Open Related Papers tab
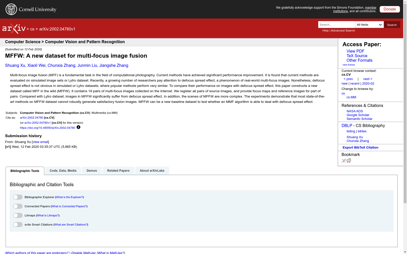Screen dimensions: 407x254 (x=118, y=171)
